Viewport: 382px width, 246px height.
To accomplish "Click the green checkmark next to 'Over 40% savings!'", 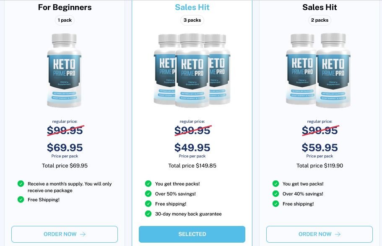I will pyautogui.click(x=275, y=193).
